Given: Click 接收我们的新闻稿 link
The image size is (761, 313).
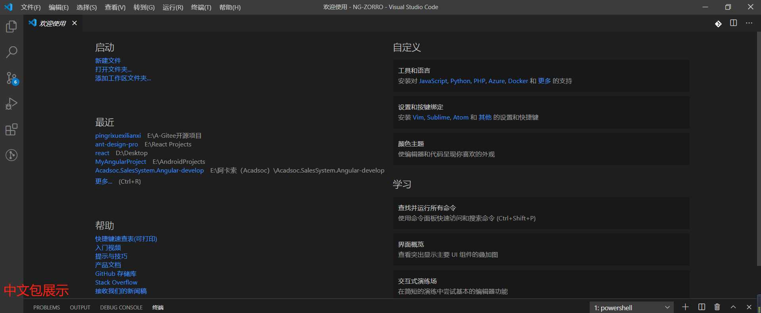Looking at the screenshot, I should pos(121,291).
